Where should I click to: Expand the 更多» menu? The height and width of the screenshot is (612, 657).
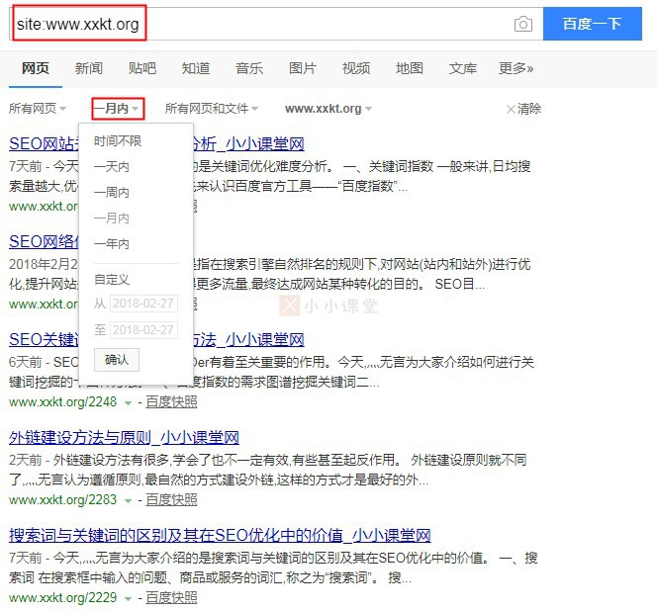(x=516, y=68)
